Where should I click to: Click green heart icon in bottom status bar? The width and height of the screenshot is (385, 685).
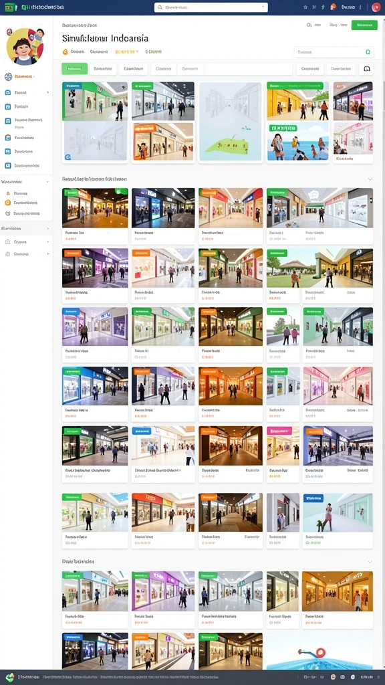click(x=9, y=677)
